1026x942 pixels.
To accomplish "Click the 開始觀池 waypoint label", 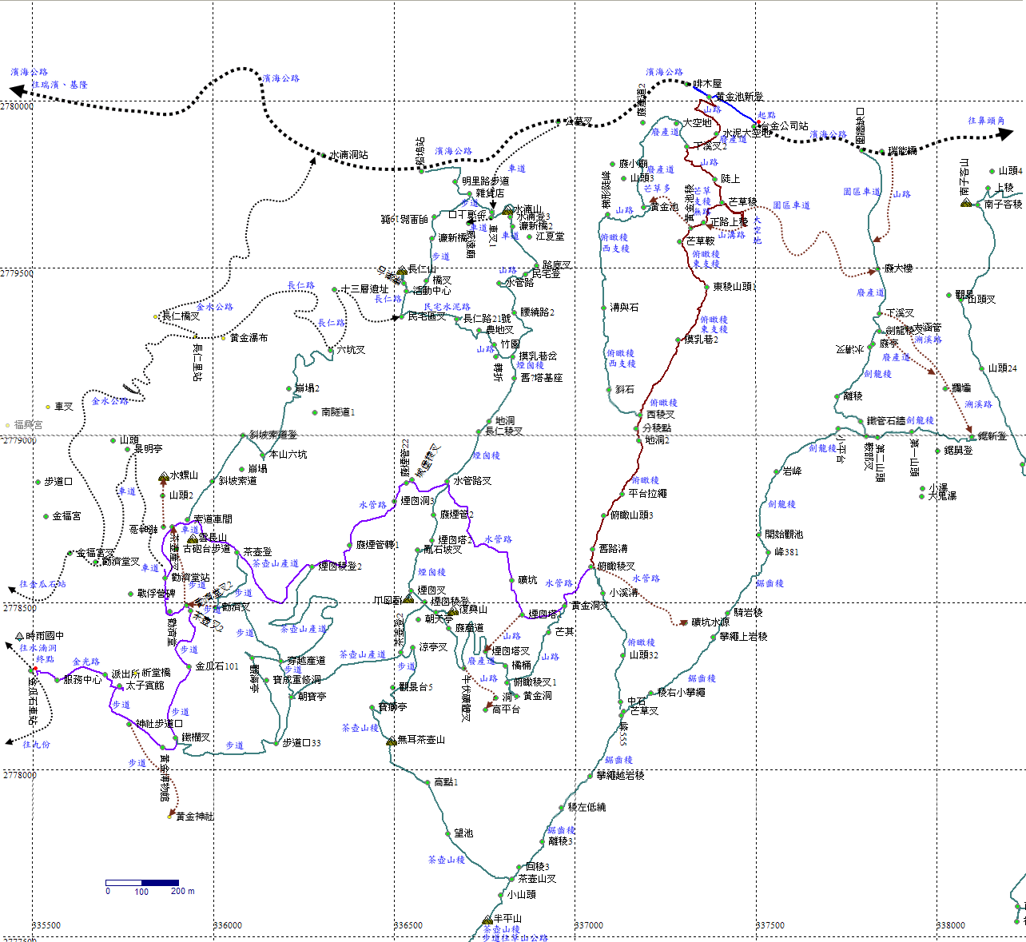I will (783, 534).
